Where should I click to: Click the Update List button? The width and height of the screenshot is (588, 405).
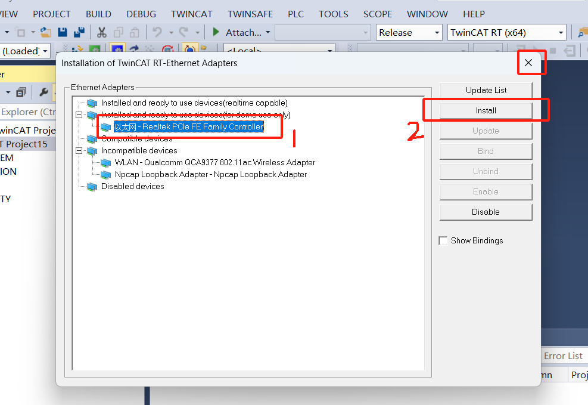(486, 90)
